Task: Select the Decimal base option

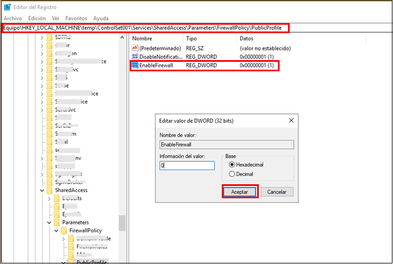Action: click(x=241, y=174)
